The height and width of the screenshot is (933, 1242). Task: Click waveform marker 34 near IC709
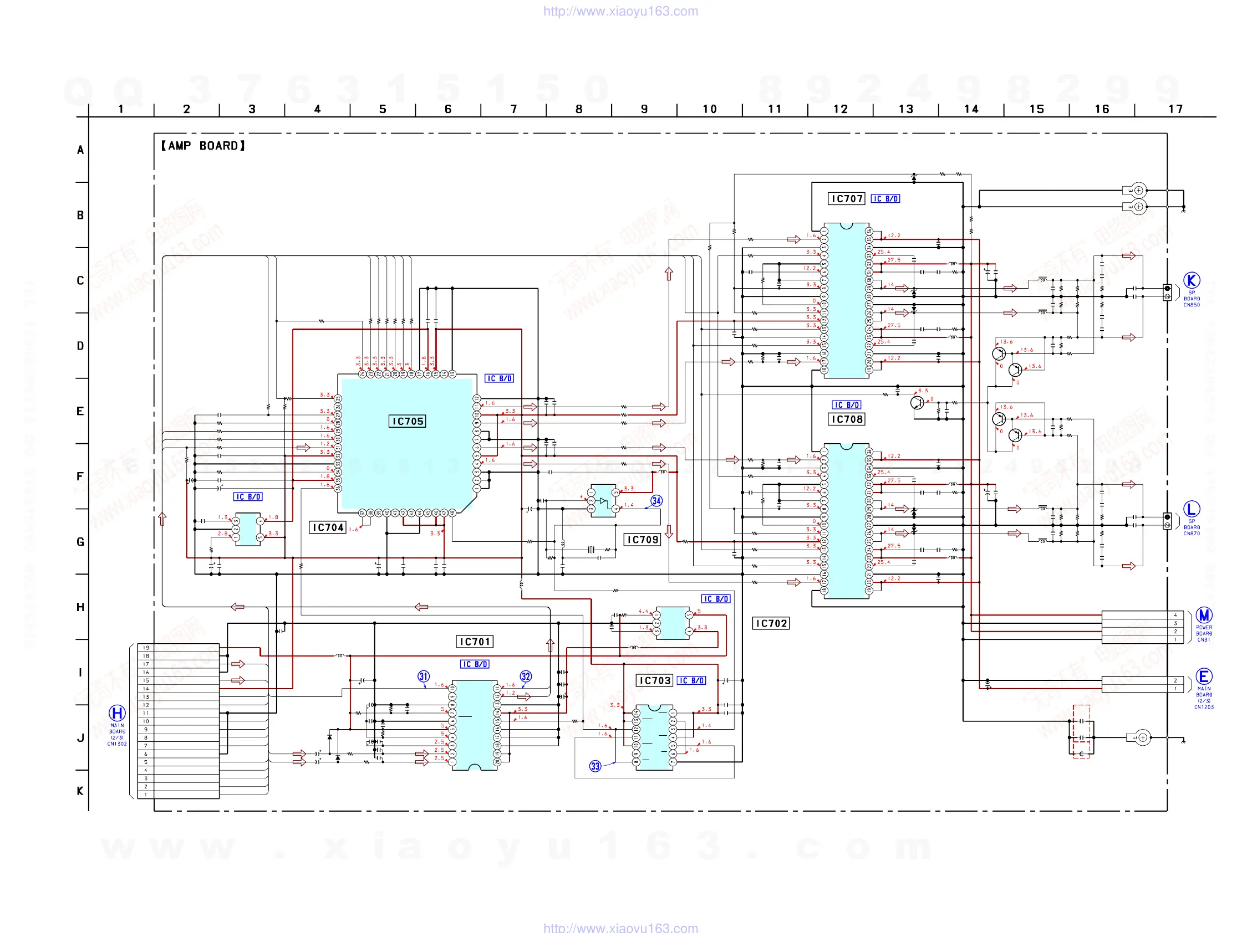656,500
